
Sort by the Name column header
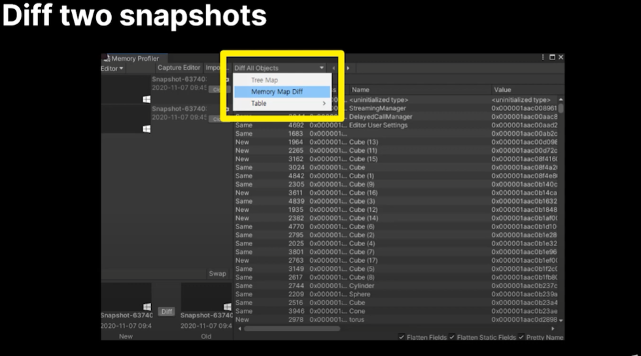coord(419,90)
